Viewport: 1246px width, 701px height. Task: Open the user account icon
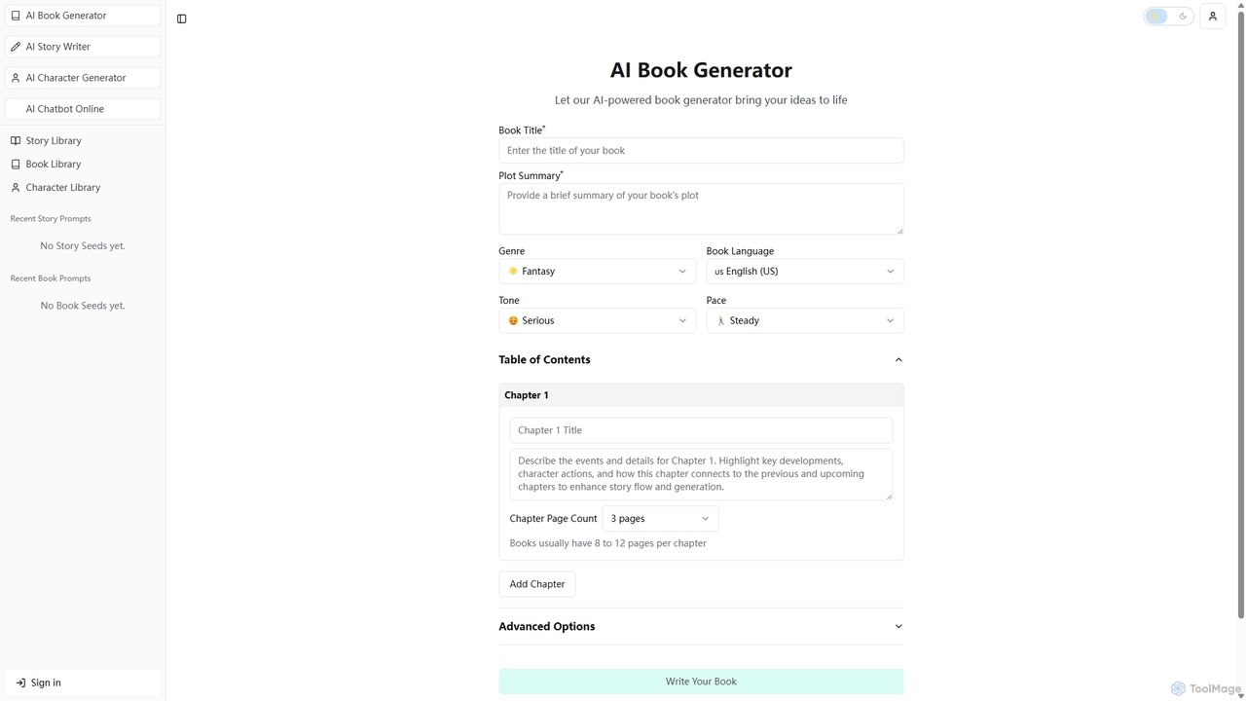tap(1213, 17)
